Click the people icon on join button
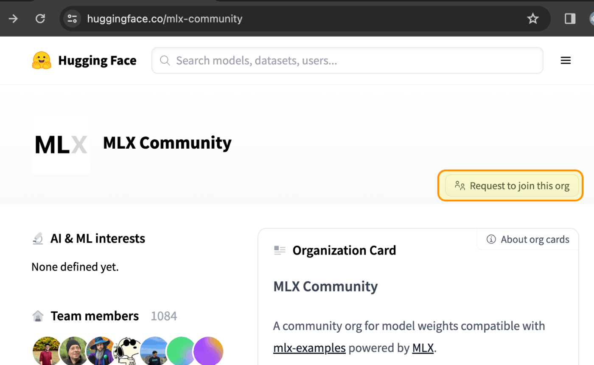 (460, 186)
